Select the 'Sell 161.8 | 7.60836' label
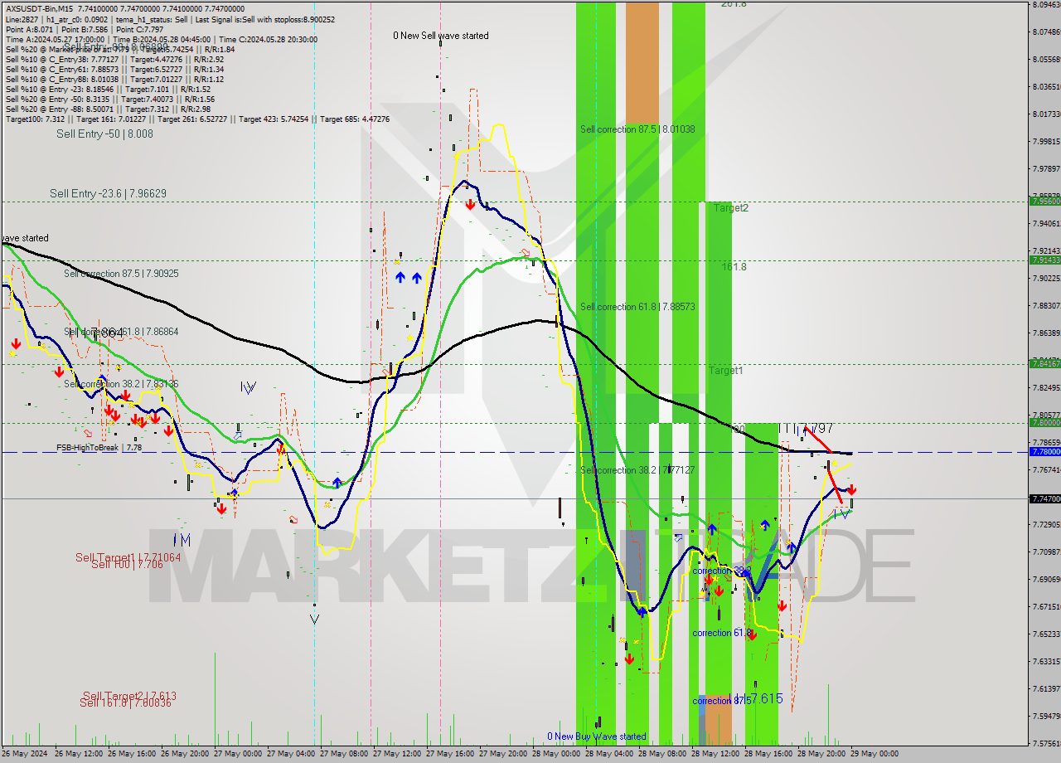1061x763 pixels. (125, 702)
